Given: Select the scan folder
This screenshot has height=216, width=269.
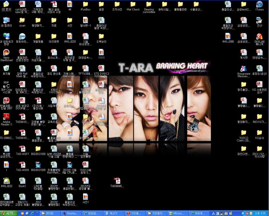Looking at the screenshot, I should [22, 22].
